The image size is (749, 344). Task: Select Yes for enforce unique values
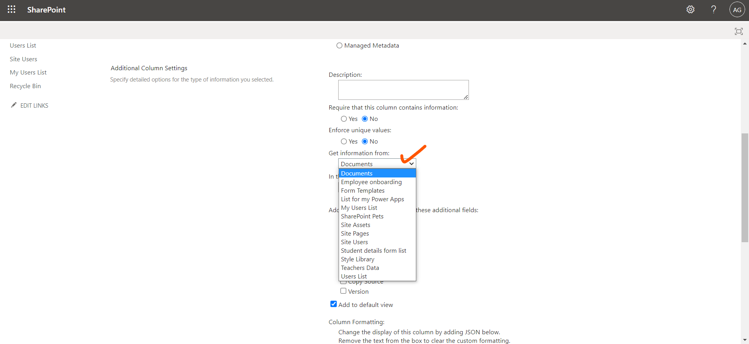(x=344, y=142)
